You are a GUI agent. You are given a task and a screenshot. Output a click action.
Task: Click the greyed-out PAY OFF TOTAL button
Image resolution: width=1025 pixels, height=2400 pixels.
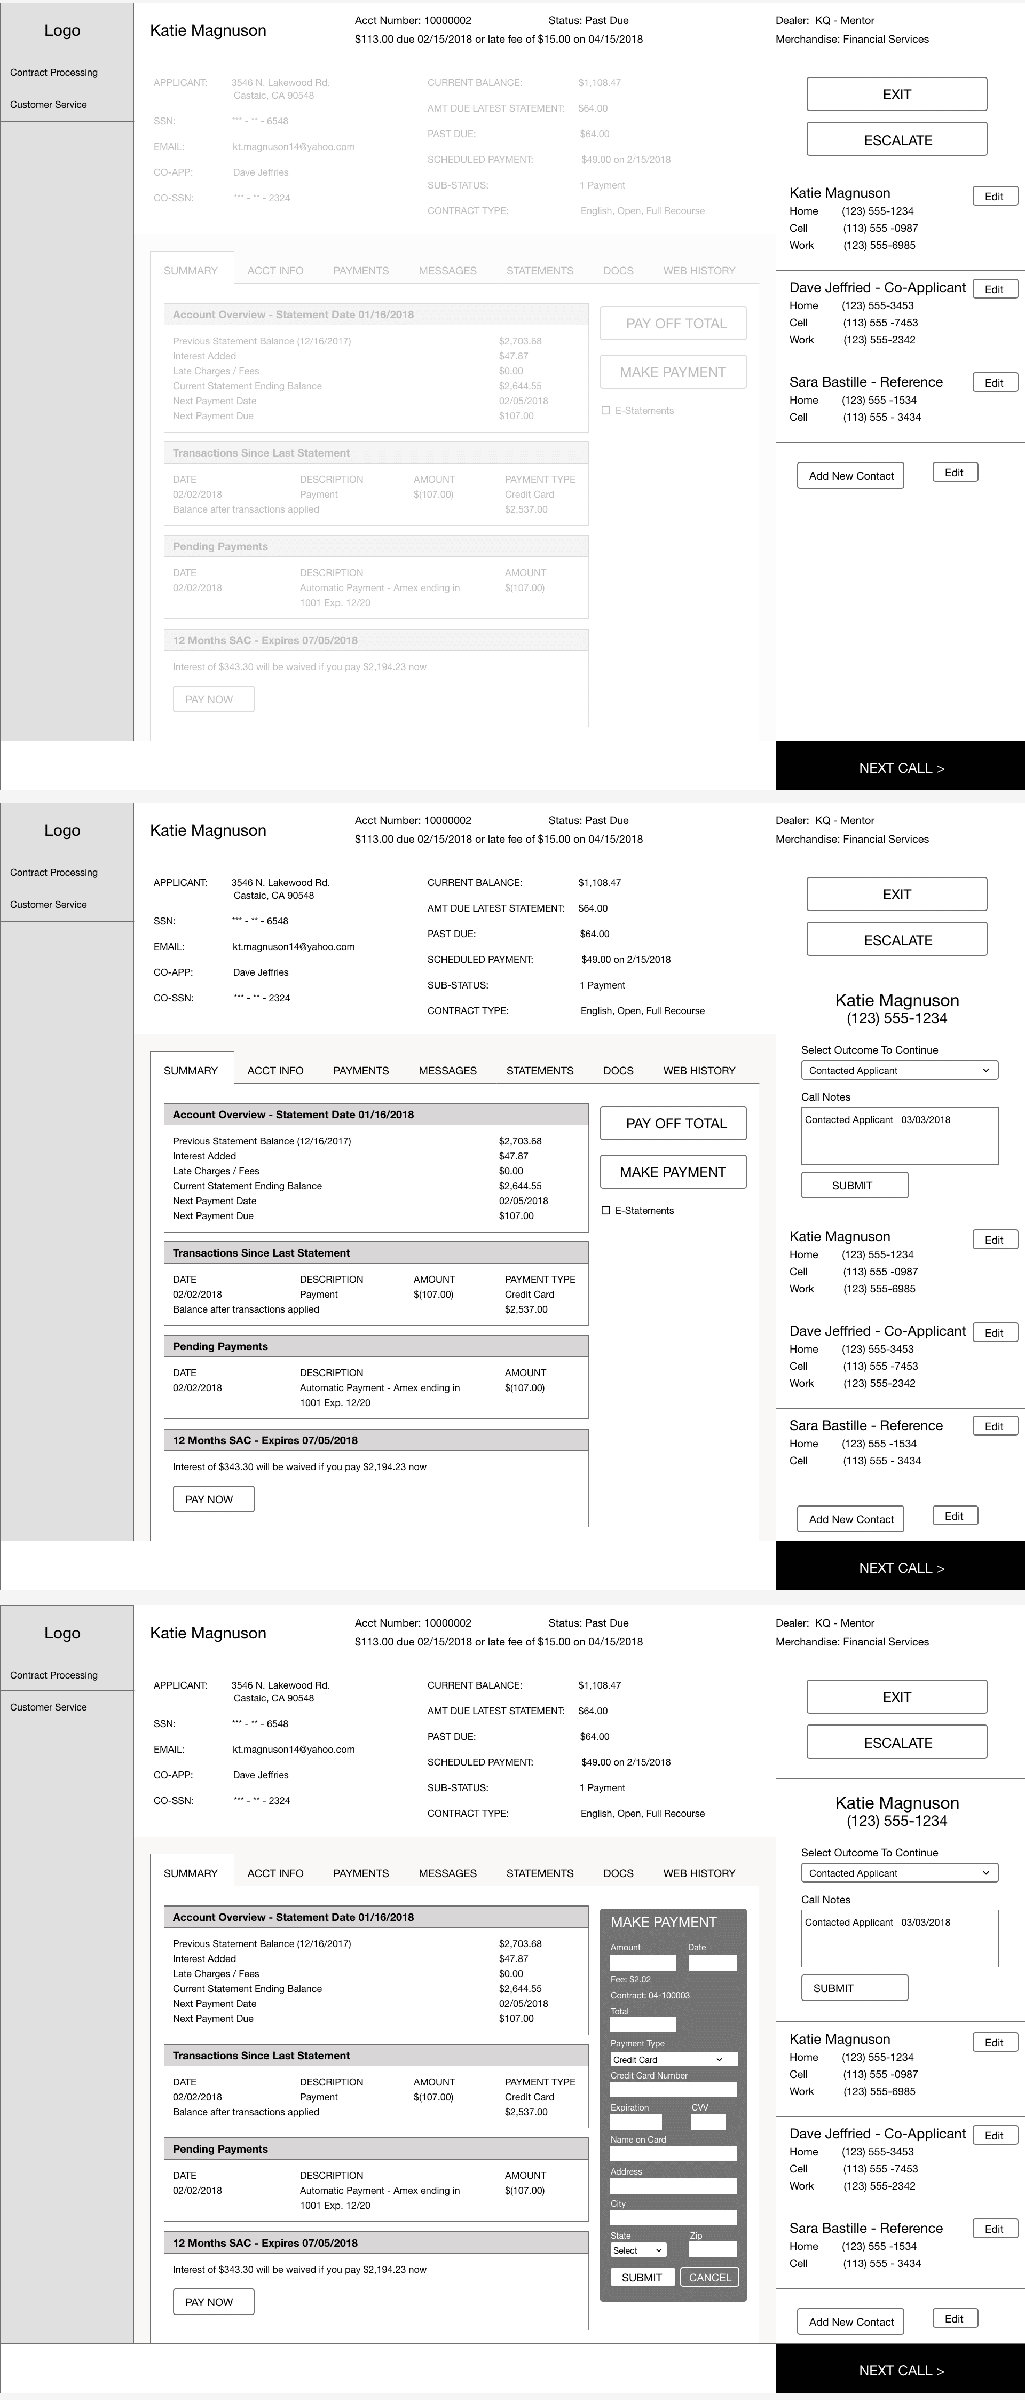(x=673, y=323)
